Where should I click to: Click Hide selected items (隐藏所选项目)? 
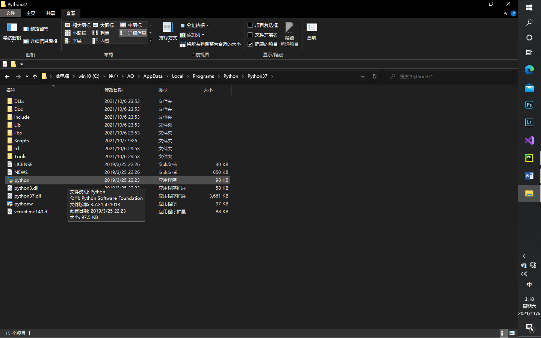tap(289, 34)
